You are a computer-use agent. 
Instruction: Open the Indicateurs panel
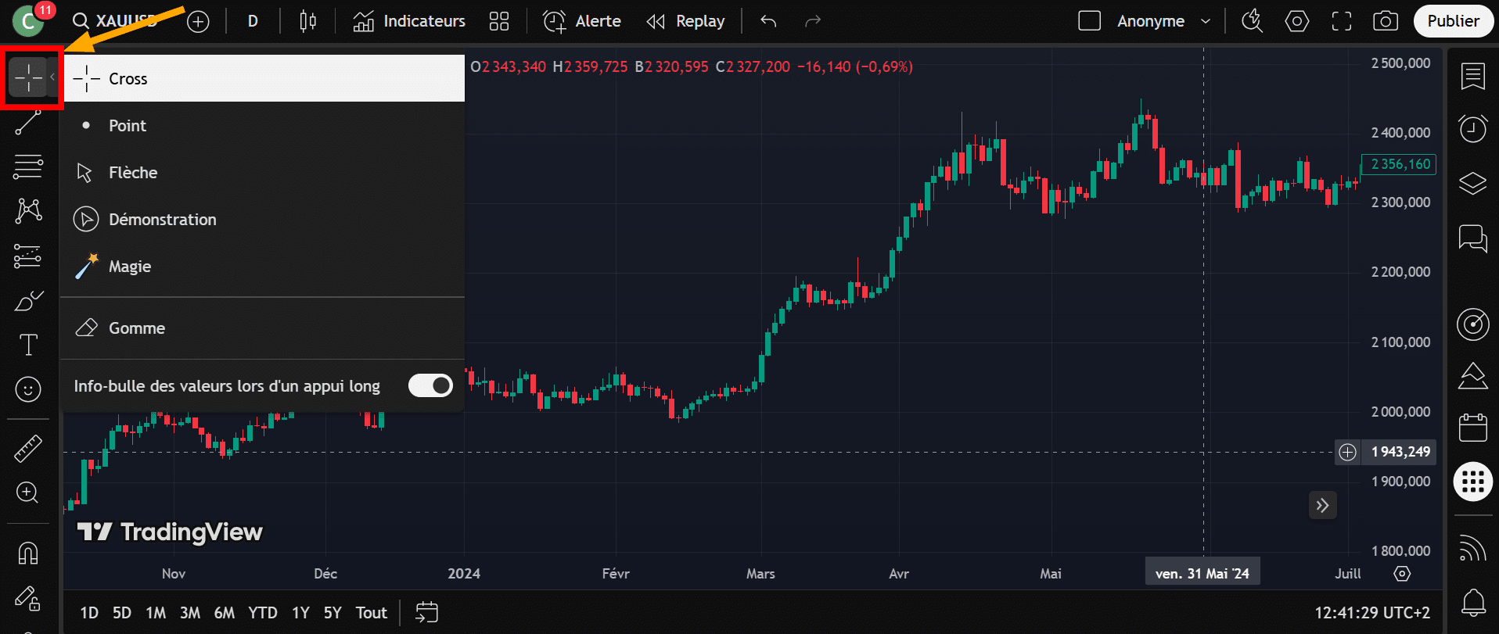click(x=409, y=21)
